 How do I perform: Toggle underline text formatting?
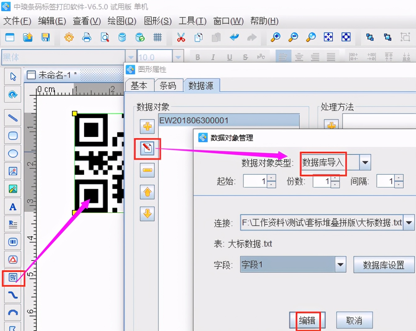[x=229, y=57]
